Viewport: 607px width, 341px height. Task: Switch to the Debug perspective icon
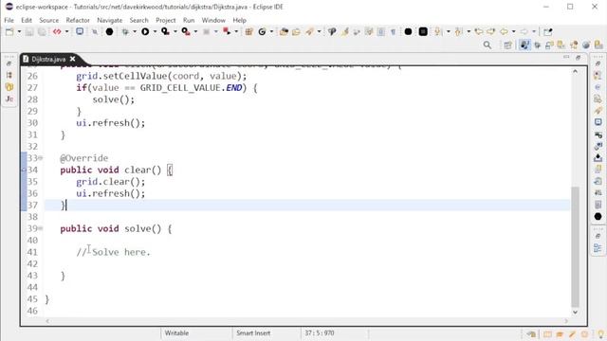pos(538,45)
